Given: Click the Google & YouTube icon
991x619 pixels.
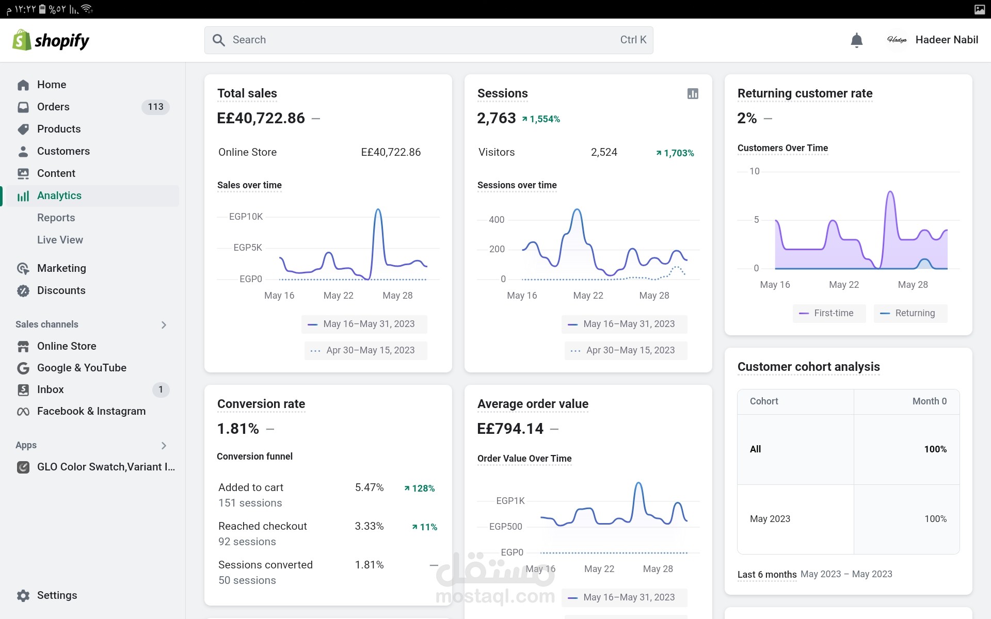Looking at the screenshot, I should 23,368.
